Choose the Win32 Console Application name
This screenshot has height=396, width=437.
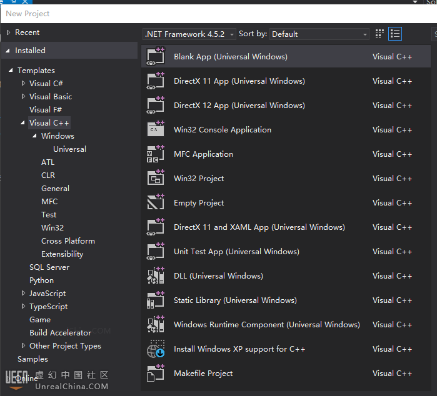[x=223, y=130]
